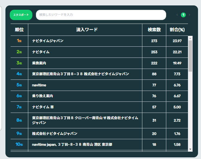Click percentage 7.73
The width and height of the screenshot is (201, 159).
tap(177, 74)
